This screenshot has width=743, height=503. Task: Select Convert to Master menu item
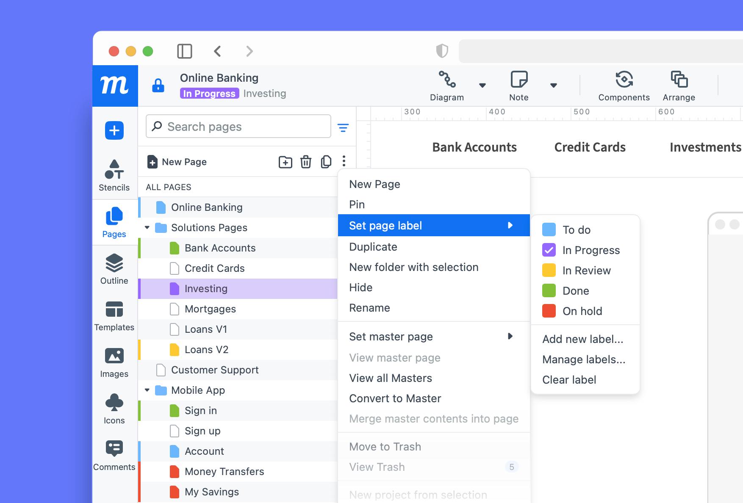click(x=395, y=398)
